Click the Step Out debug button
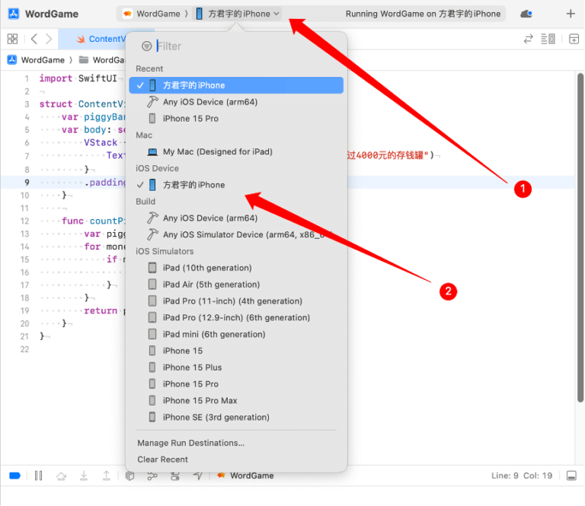Viewport: 585px width, 506px height. tap(107, 476)
